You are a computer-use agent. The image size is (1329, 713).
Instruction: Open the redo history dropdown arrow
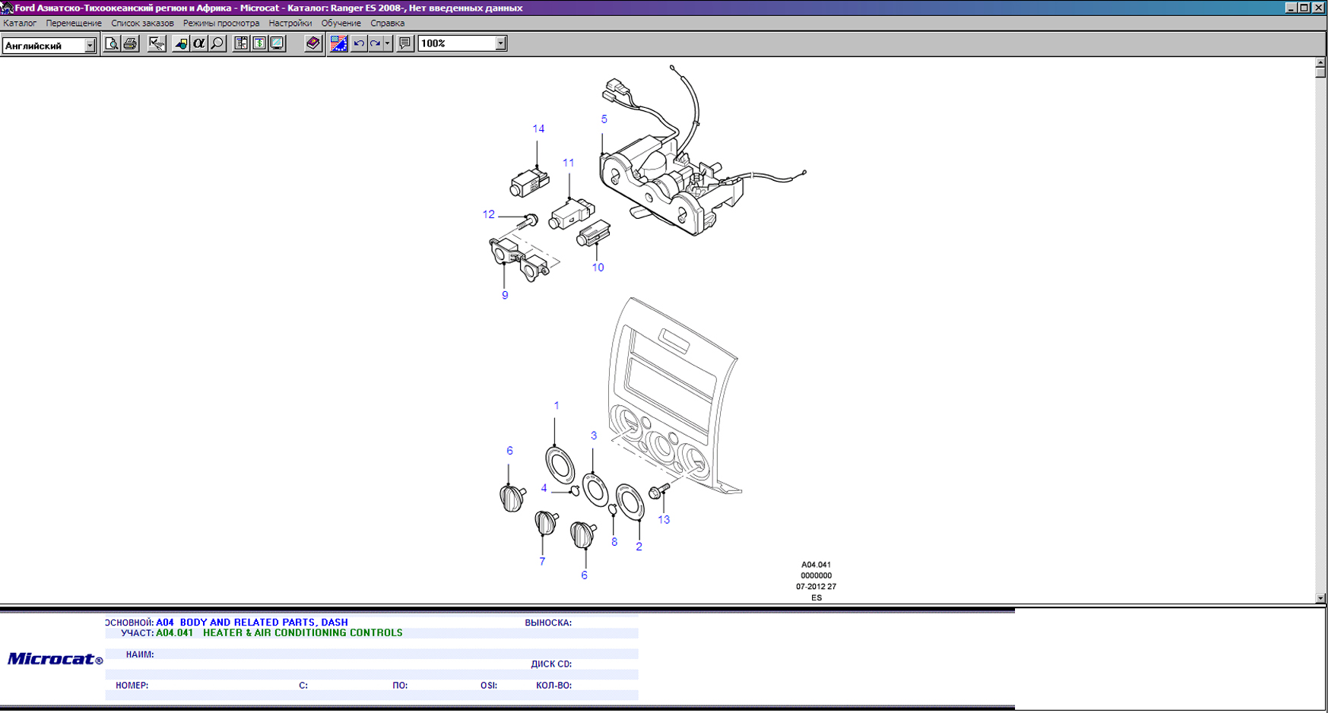tap(387, 43)
